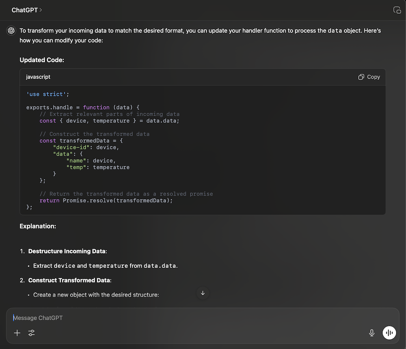This screenshot has height=349, width=406.
Task: Click the copy icon in the code header
Action: [361, 77]
